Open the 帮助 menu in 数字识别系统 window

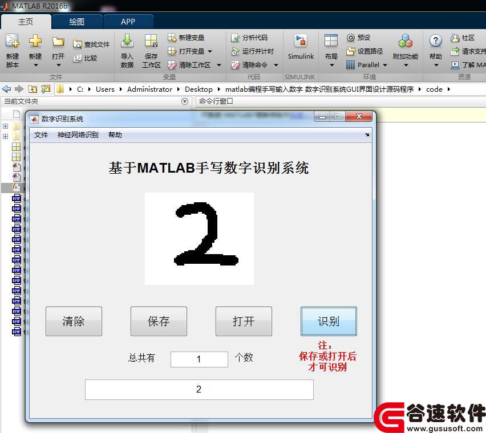click(x=115, y=135)
